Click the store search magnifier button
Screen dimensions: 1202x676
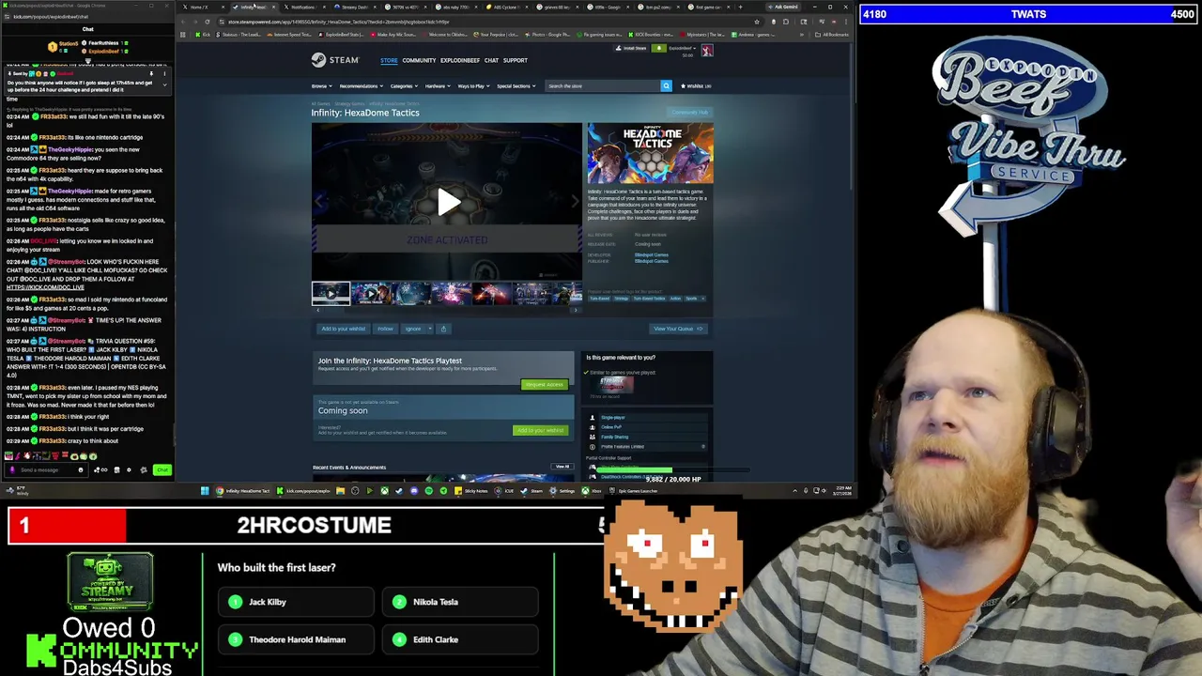coord(666,85)
